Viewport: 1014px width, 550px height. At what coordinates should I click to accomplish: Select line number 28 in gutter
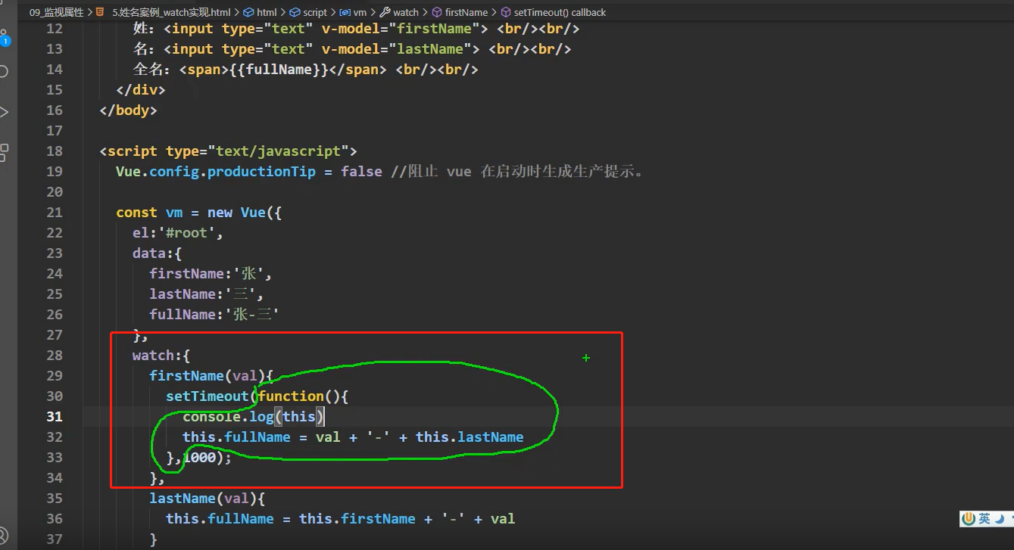pos(55,356)
